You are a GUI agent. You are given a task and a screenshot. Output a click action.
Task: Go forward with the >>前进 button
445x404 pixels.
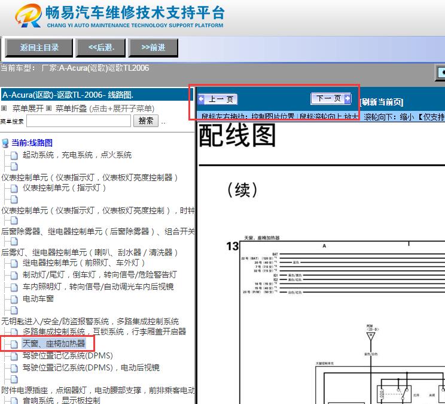pos(153,48)
